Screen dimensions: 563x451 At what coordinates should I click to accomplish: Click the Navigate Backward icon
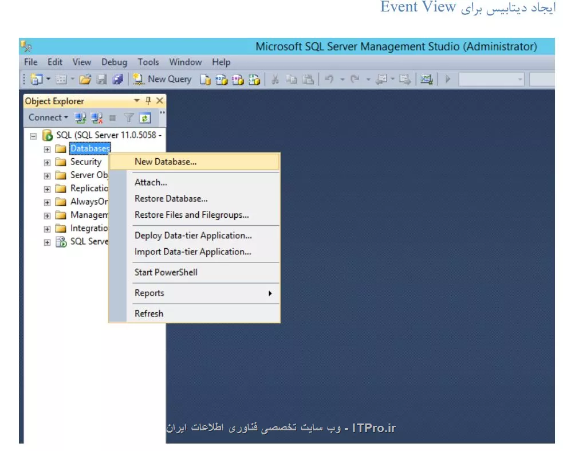[x=381, y=79]
